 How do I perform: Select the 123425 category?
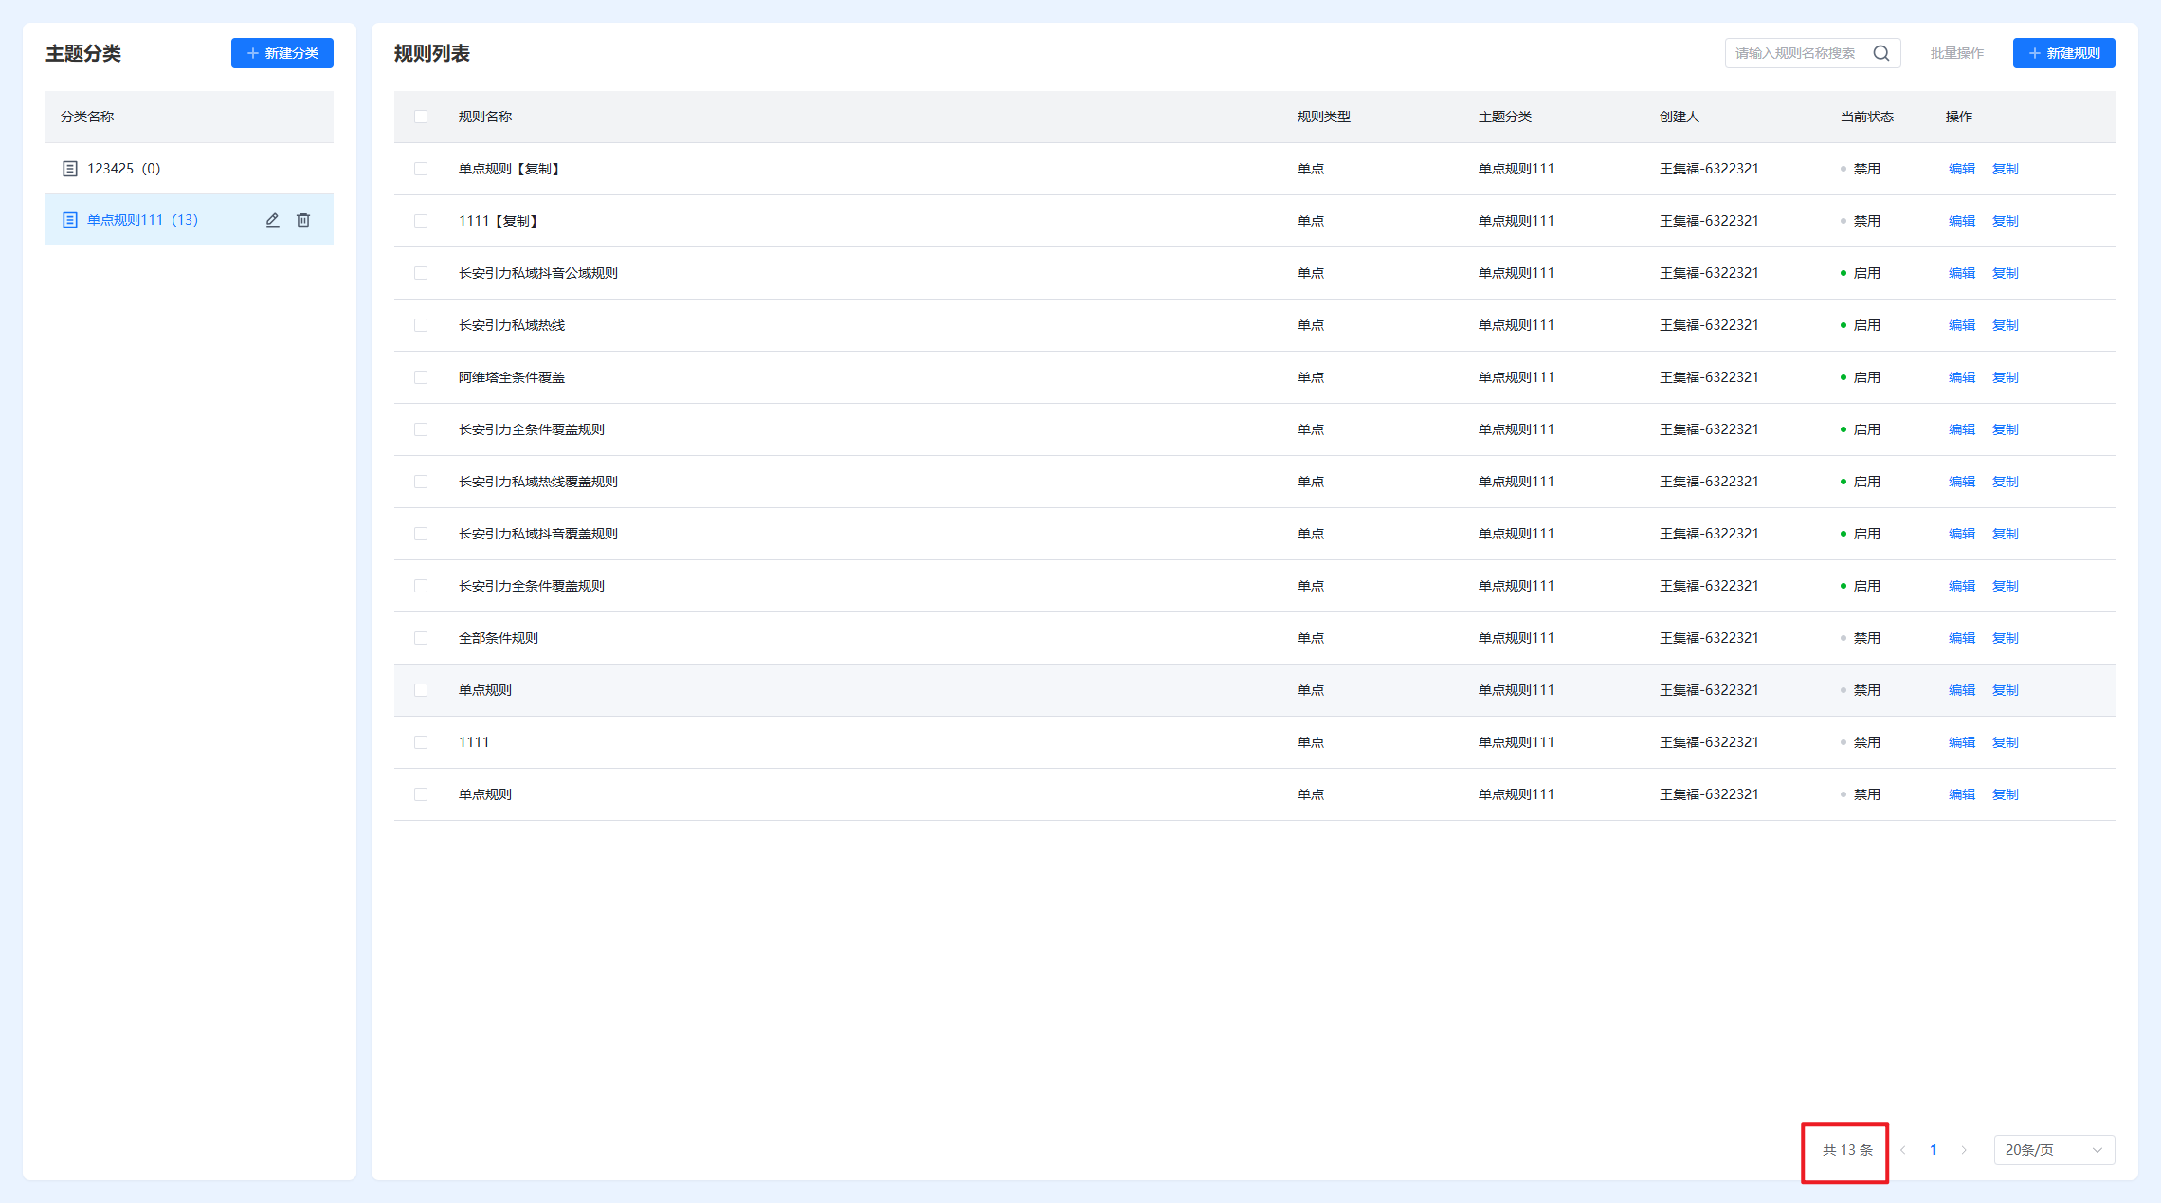click(123, 169)
